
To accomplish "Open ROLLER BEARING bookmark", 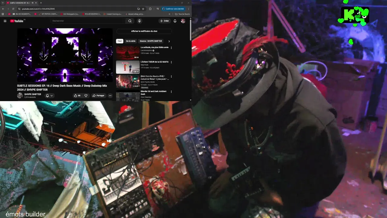I will click(92, 14).
